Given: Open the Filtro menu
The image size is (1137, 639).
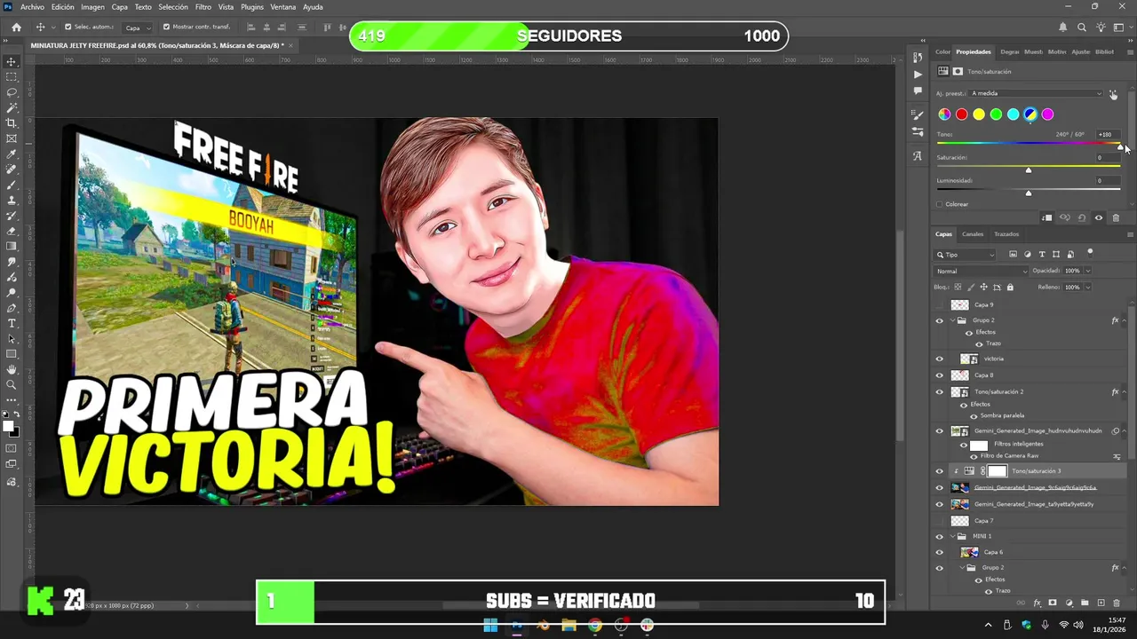Looking at the screenshot, I should tap(203, 7).
